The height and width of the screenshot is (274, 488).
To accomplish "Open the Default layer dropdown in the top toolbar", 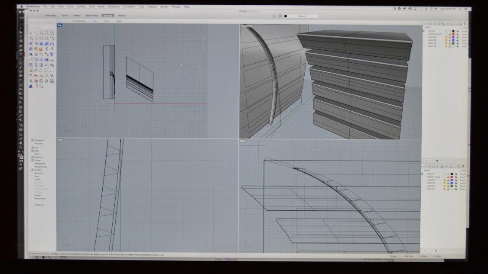I will [x=301, y=16].
